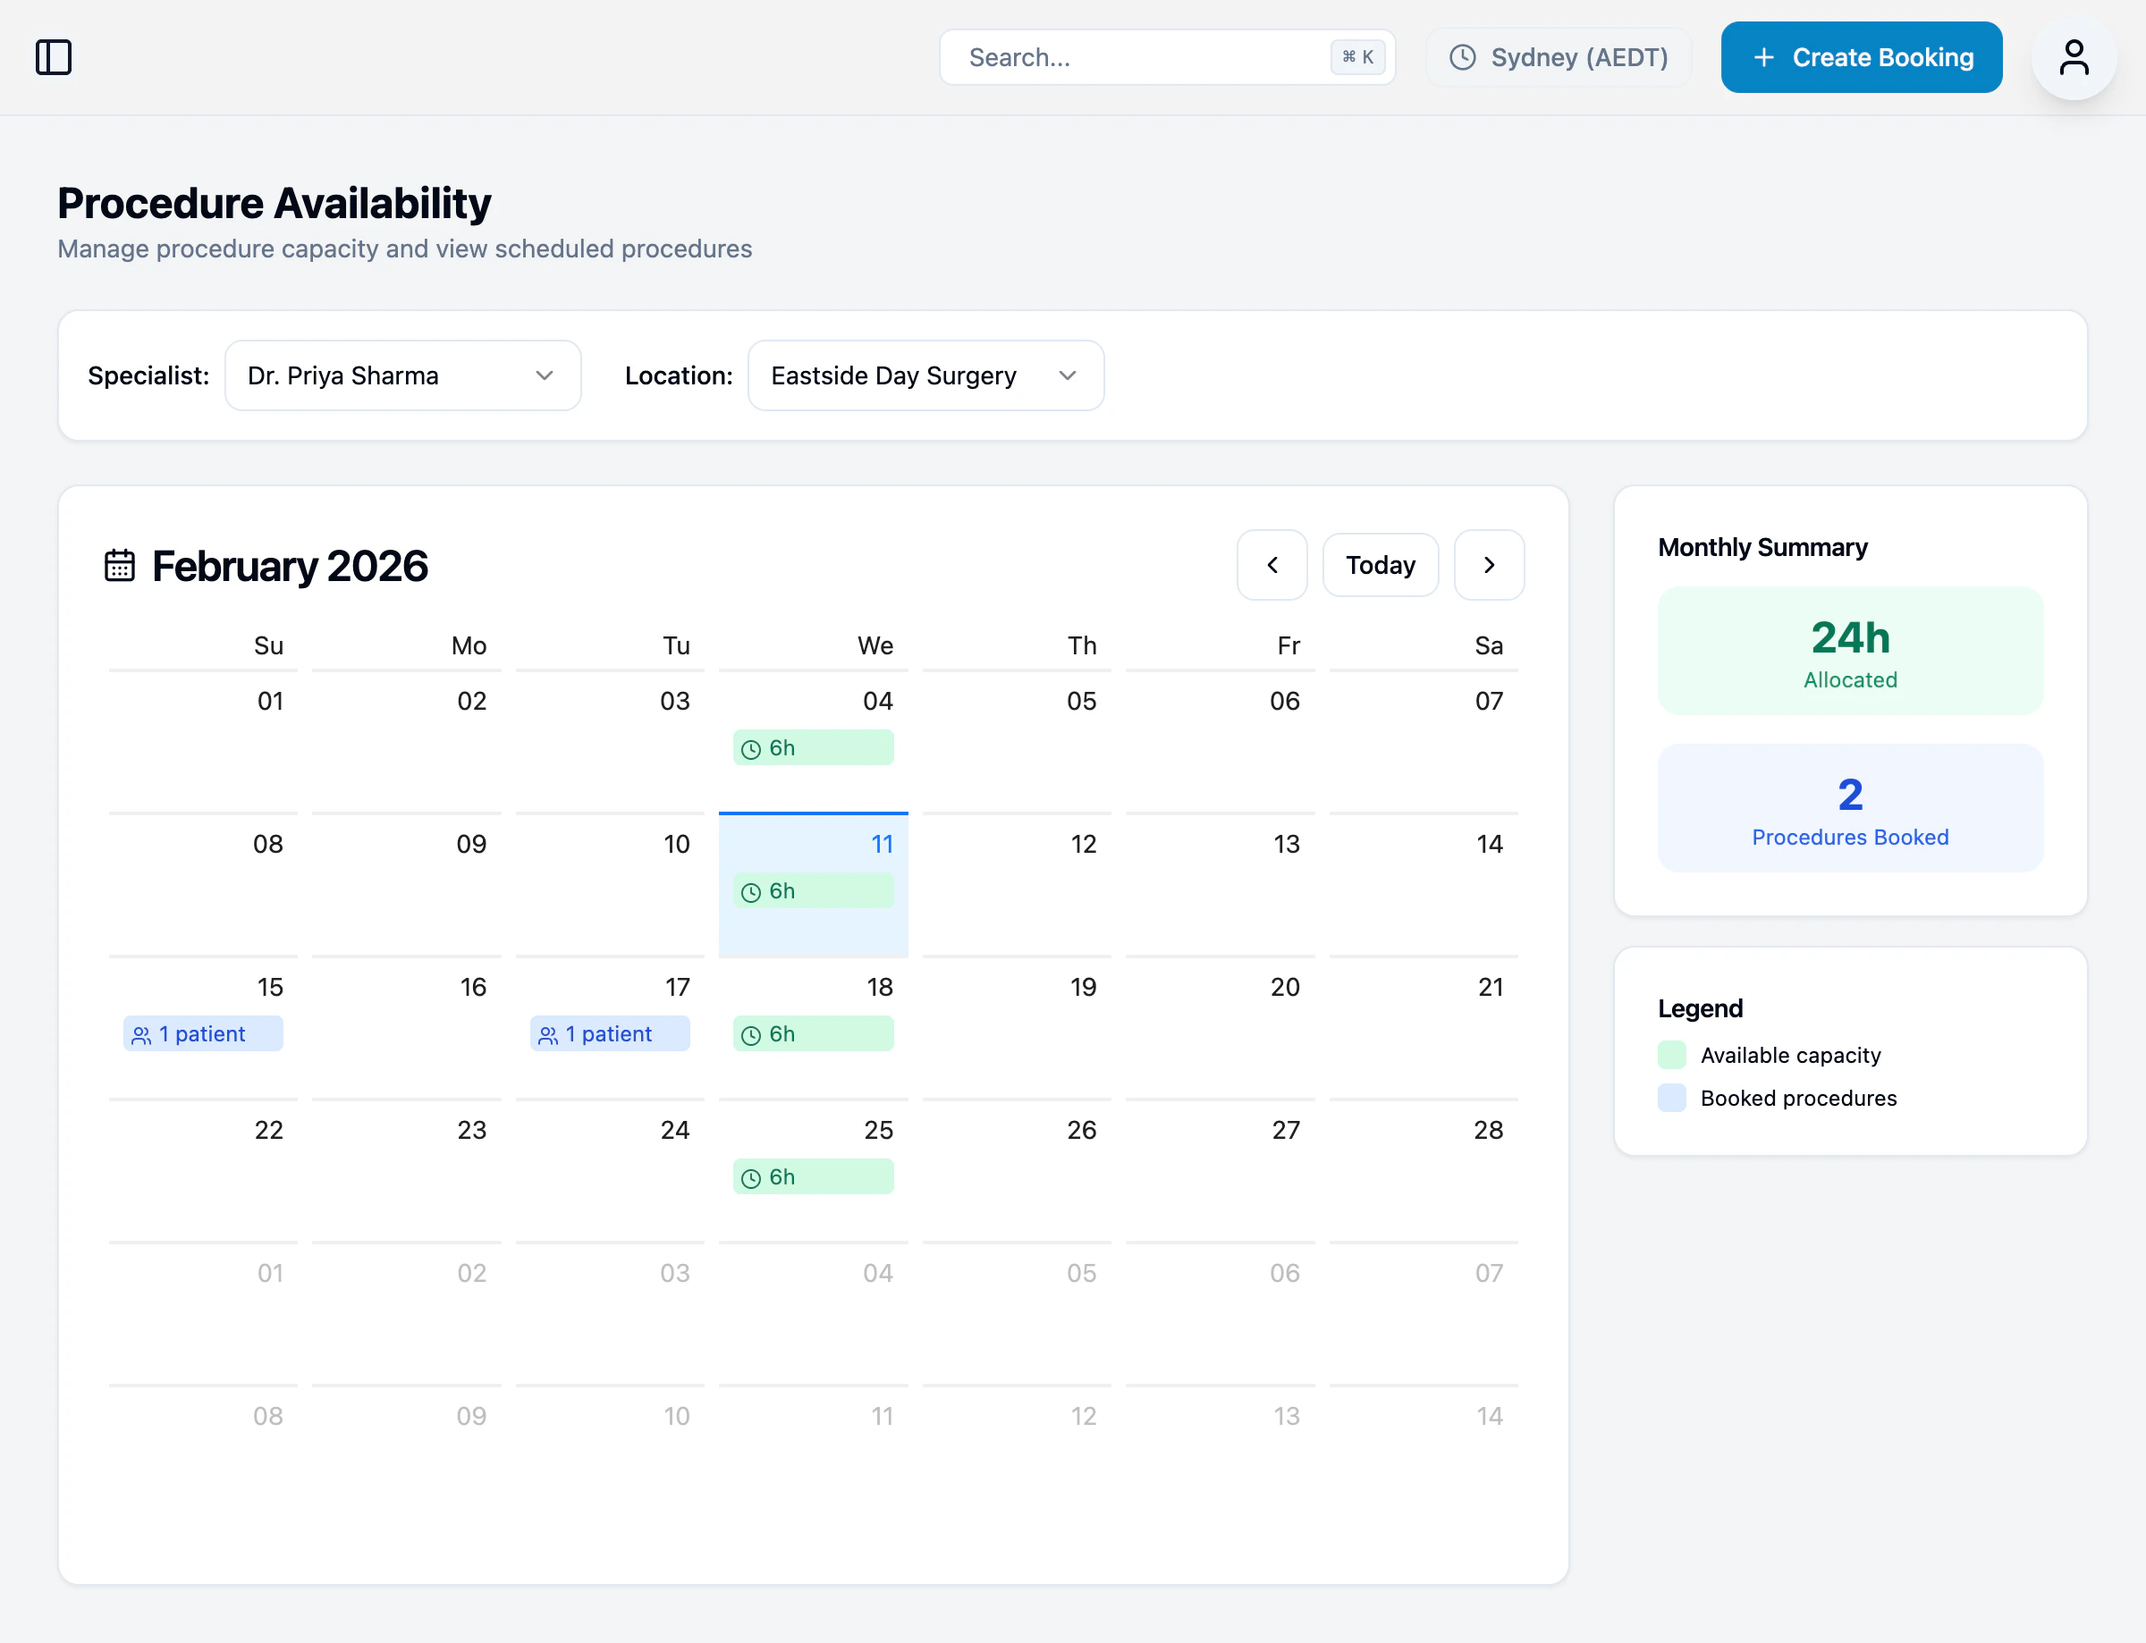Open the Location dropdown showing Eastside Day Surgery
The image size is (2146, 1643).
[x=925, y=375]
